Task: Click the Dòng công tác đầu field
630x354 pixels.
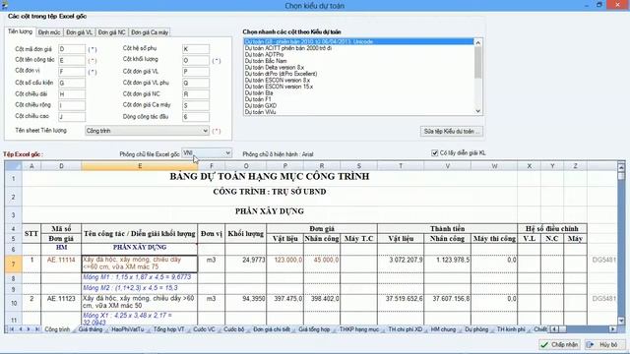Action: 196,117
